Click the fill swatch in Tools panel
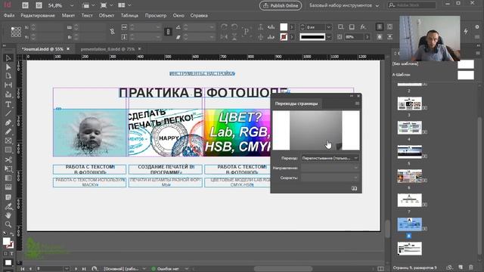484x272 pixels. tap(7, 242)
